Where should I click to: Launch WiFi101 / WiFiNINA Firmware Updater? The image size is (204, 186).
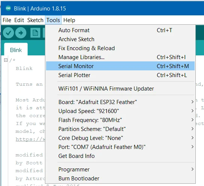[x=121, y=89]
